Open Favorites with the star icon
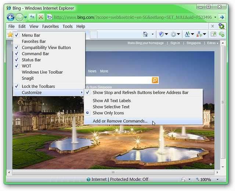Screen dimensions: 235x191 (10, 35)
